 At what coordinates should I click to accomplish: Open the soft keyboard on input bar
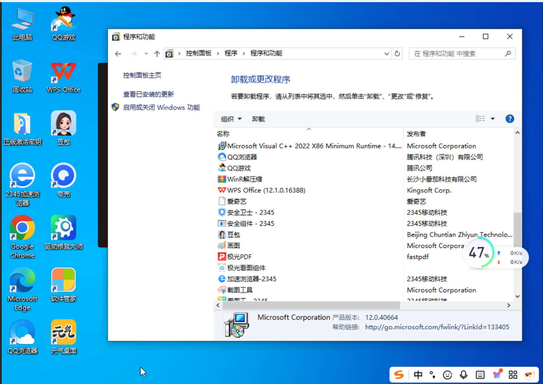pos(480,375)
